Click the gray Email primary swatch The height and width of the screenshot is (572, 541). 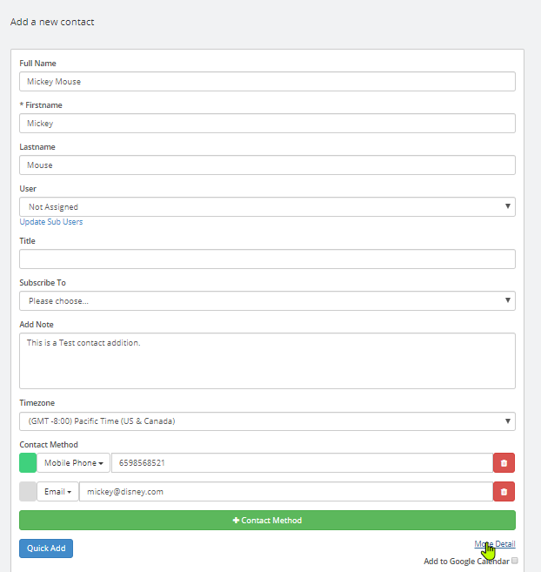tap(28, 491)
